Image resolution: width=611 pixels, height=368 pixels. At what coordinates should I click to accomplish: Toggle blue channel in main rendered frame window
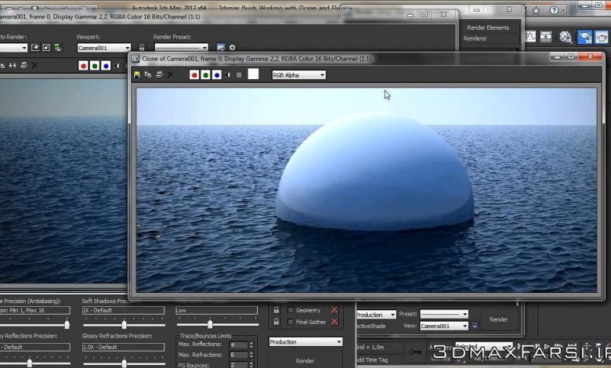pyautogui.click(x=106, y=66)
